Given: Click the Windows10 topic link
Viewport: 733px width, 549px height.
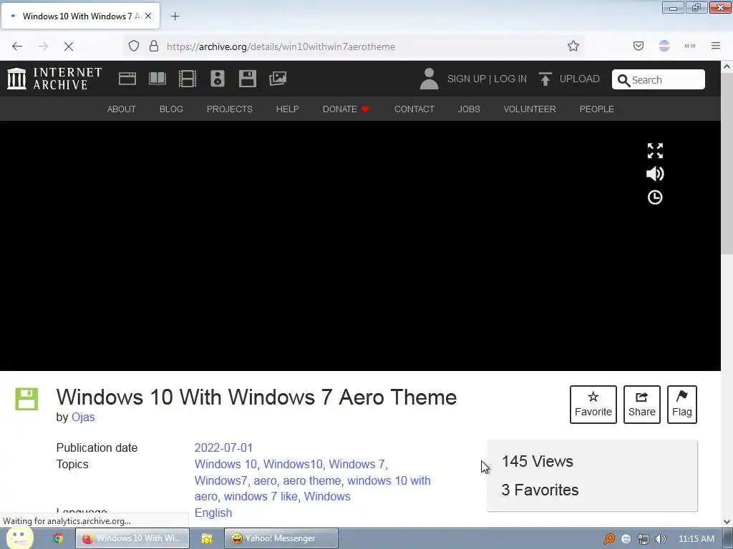Looking at the screenshot, I should (293, 464).
